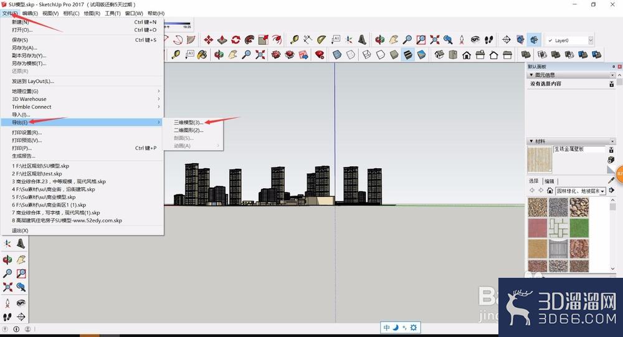Image resolution: width=623 pixels, height=337 pixels.
Task: Click the Paint Bucket icon in second toolbar
Action: point(202,55)
